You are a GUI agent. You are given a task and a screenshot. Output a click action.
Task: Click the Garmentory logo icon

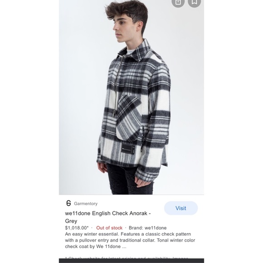tap(68, 203)
